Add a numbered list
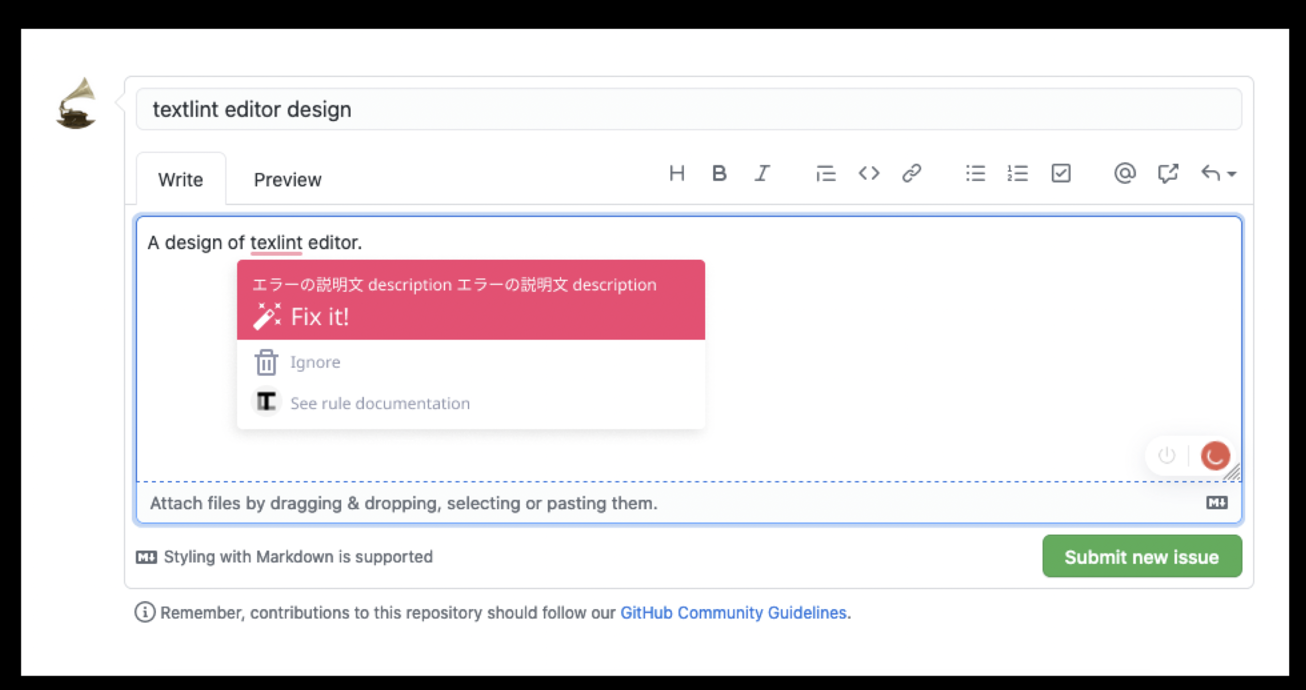This screenshot has width=1306, height=690. point(1017,173)
